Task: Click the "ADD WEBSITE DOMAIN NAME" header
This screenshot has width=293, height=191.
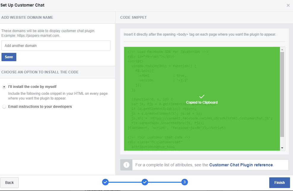Action: click(27, 18)
